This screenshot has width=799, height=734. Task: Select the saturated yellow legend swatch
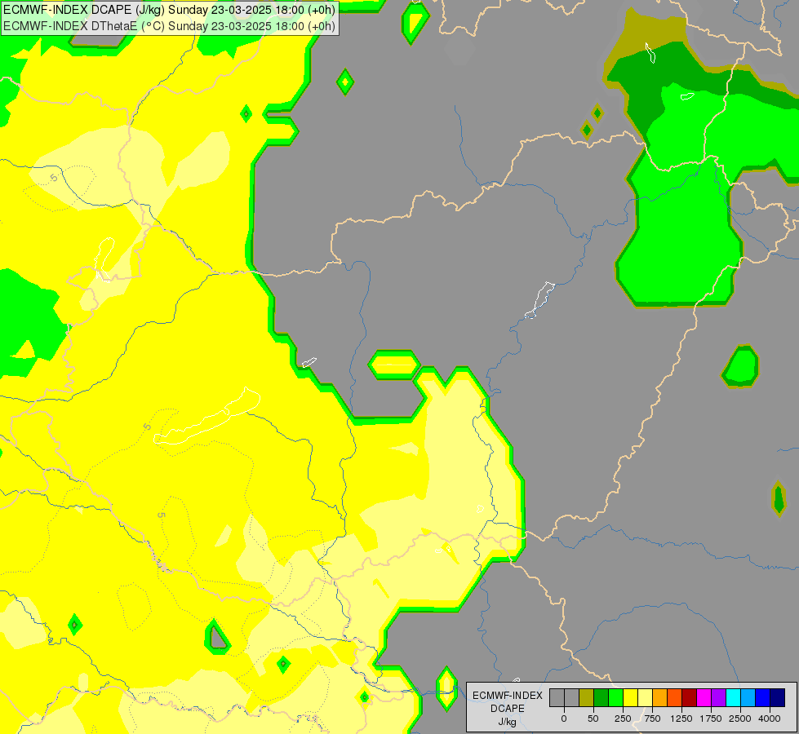[x=631, y=698]
